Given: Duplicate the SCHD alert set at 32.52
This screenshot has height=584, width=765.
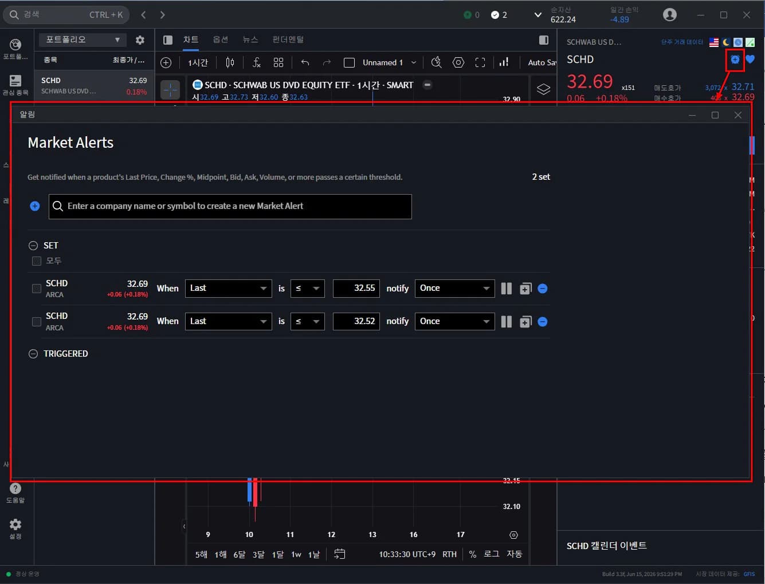Looking at the screenshot, I should click(525, 322).
